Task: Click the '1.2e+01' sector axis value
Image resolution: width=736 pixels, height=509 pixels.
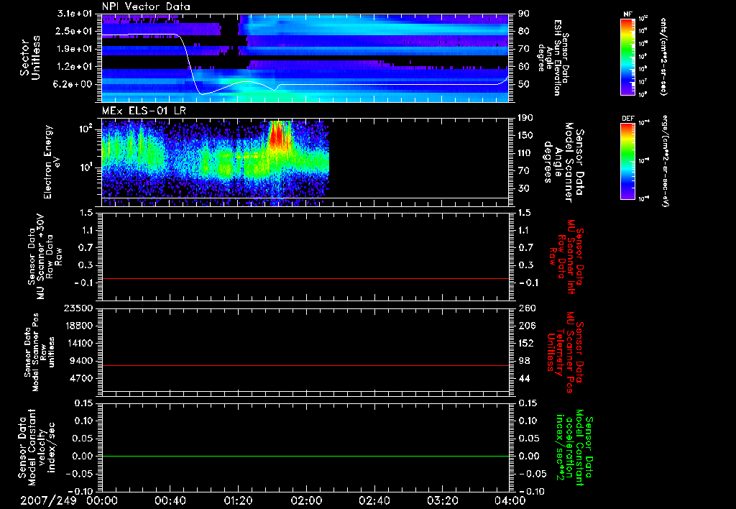Action: point(75,67)
